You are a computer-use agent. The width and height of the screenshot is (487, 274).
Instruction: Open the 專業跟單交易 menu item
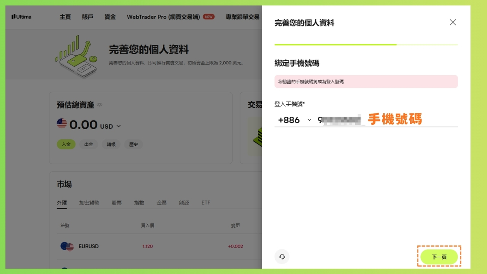pyautogui.click(x=243, y=17)
